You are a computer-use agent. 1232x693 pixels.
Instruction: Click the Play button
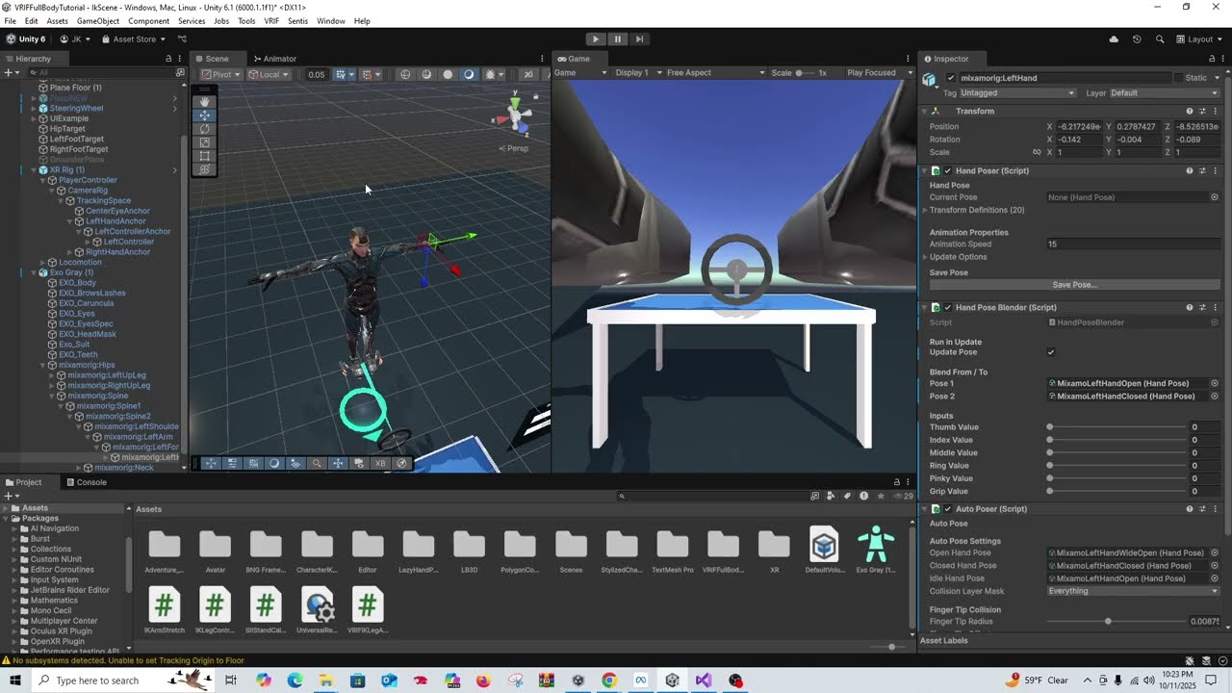pyautogui.click(x=595, y=39)
